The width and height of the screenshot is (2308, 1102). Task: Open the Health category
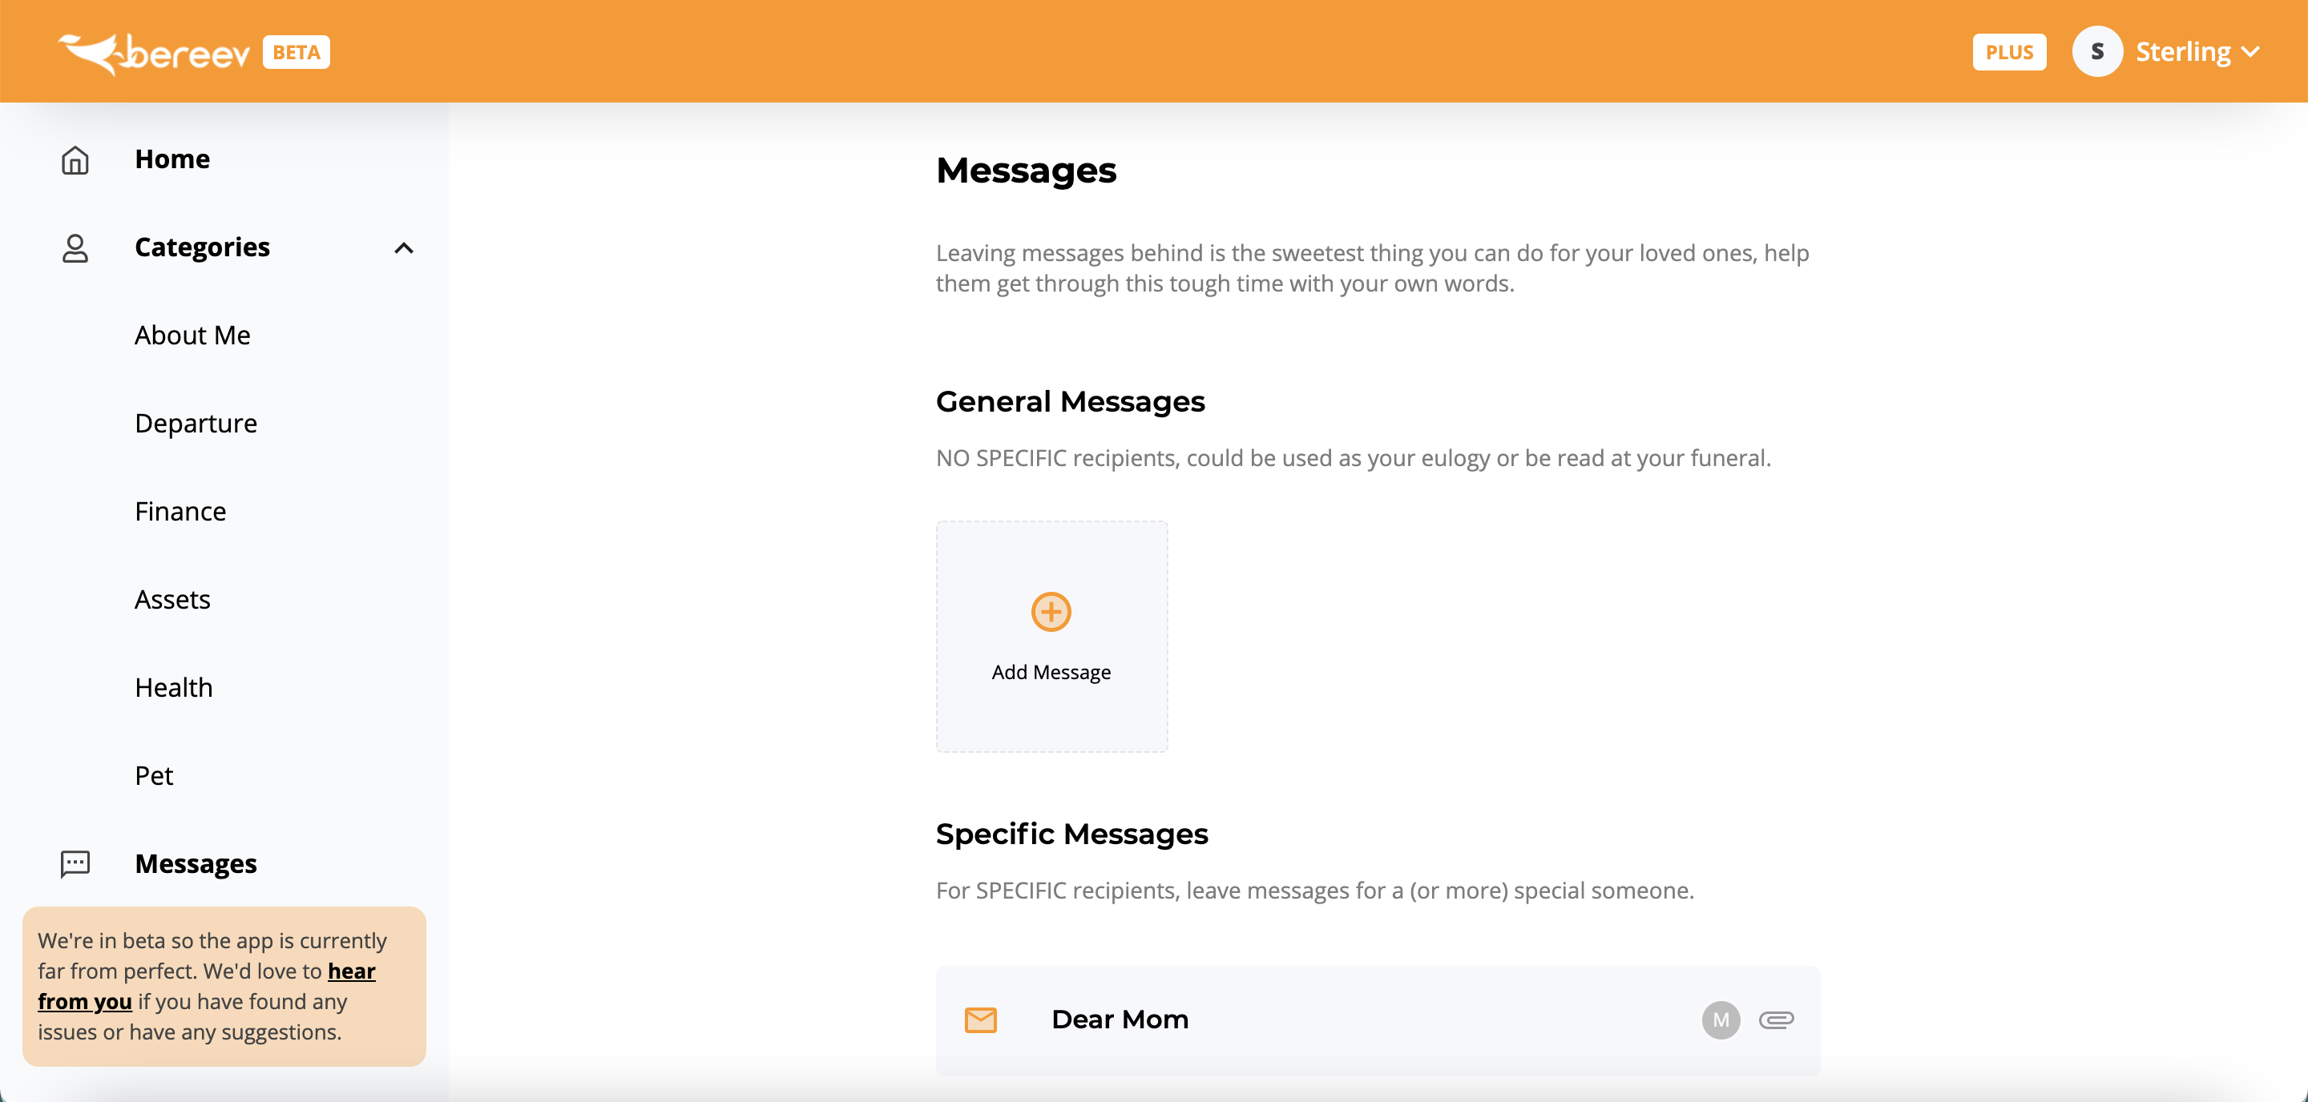174,687
